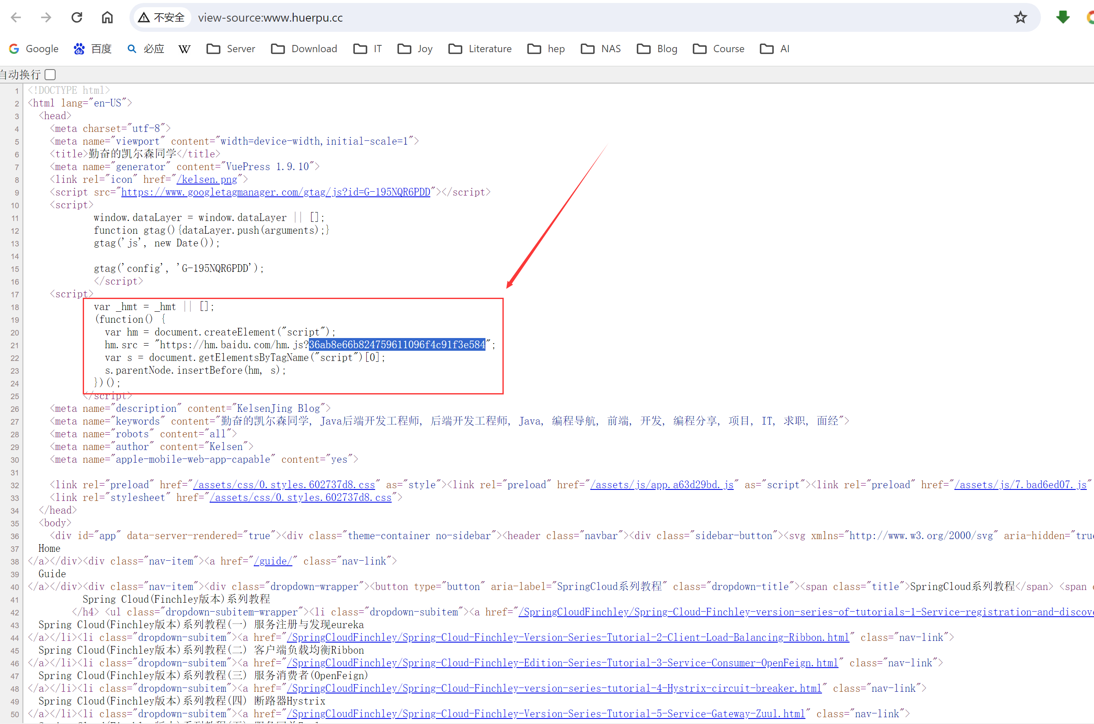Screen dimensions: 1094x724
Task: Click the 'Home' text on line 37
Action: (49, 548)
